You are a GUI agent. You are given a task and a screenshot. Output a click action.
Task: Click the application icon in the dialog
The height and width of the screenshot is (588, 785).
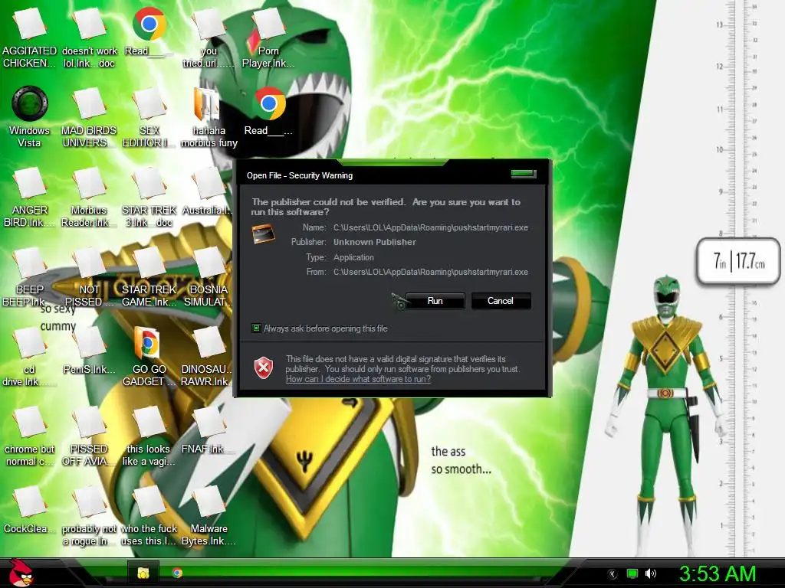(264, 234)
